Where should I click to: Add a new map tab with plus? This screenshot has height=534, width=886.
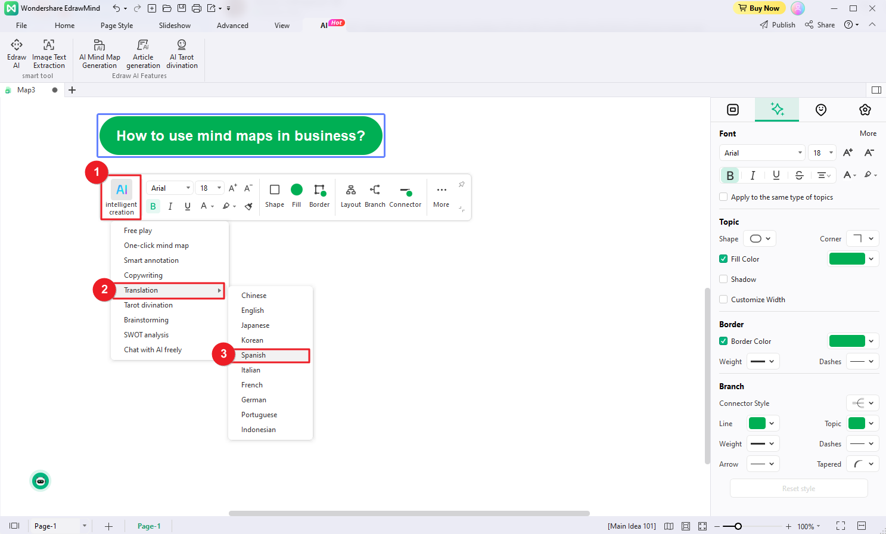[72, 90]
